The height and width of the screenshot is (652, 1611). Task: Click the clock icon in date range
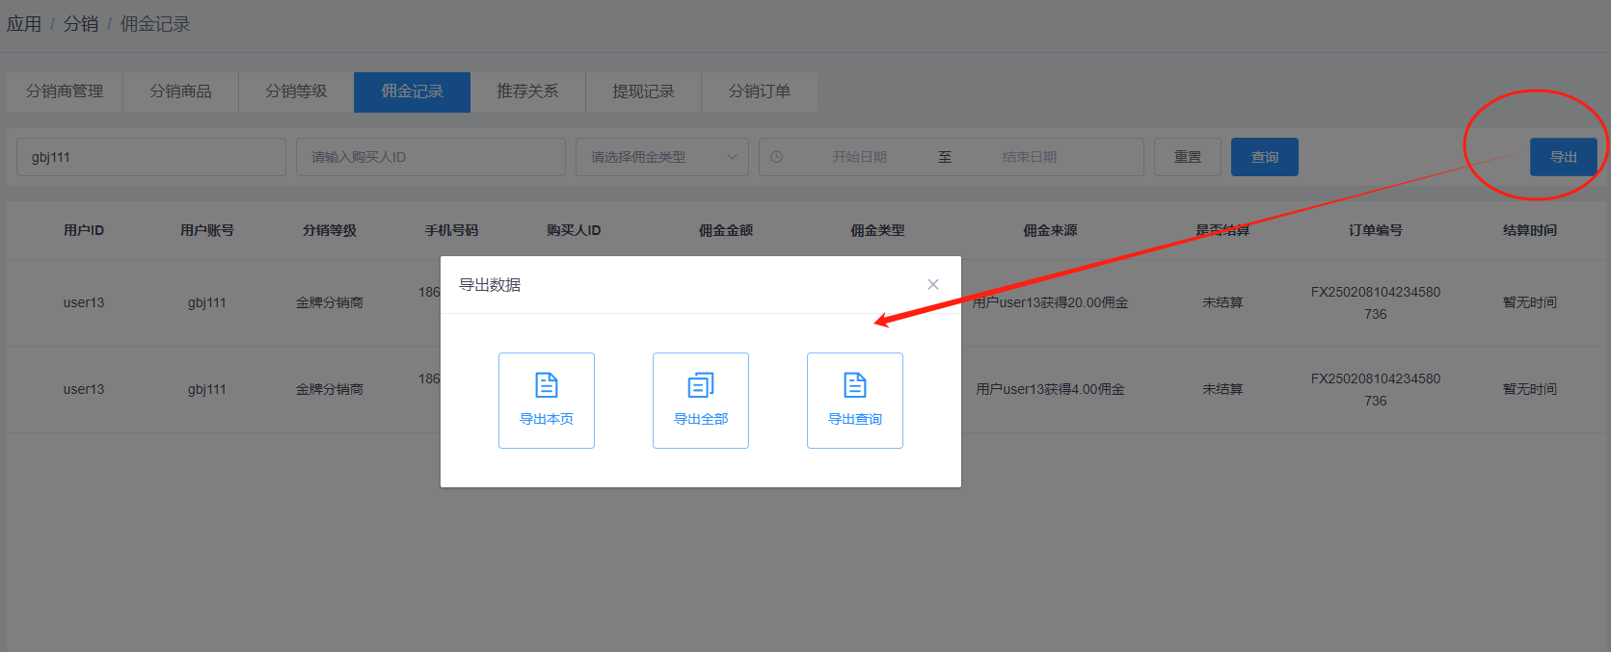pyautogui.click(x=777, y=157)
